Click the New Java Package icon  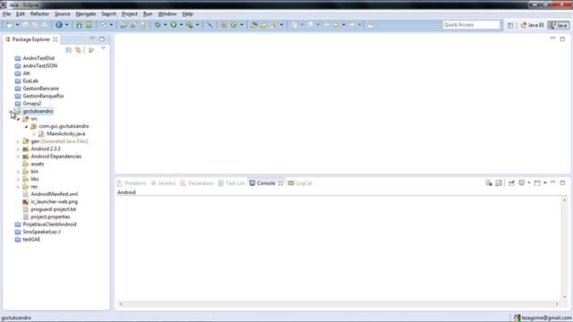tap(224, 25)
